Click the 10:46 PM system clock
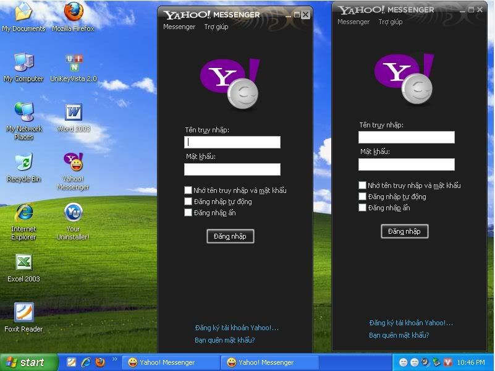Screen dimensions: 495x371 471,362
